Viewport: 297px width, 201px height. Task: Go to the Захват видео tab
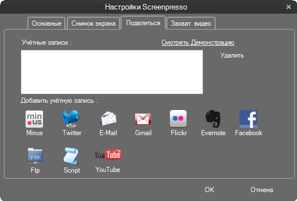click(191, 23)
